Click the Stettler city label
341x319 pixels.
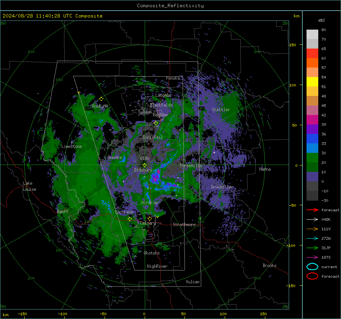[221, 110]
